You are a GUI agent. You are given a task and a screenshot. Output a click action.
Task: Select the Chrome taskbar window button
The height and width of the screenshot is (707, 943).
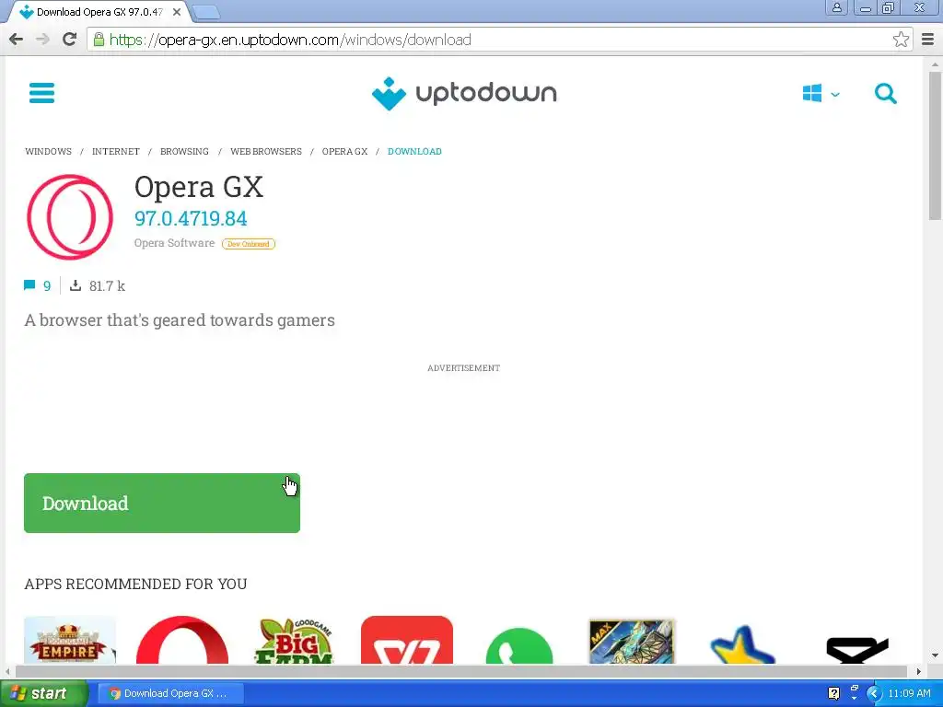(170, 693)
